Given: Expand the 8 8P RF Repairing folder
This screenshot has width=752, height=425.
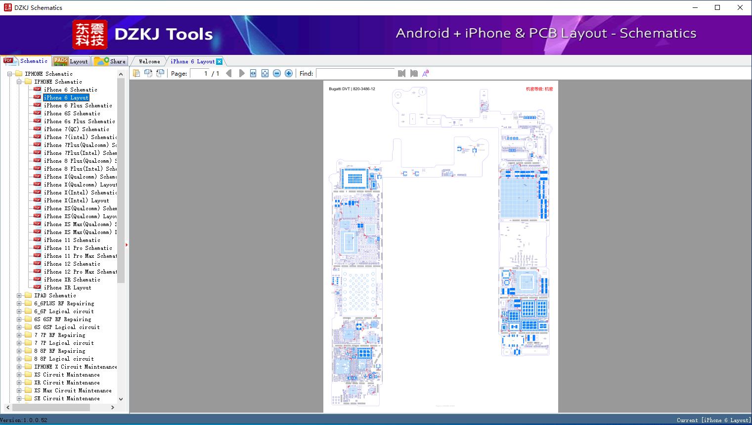Looking at the screenshot, I should (x=19, y=351).
